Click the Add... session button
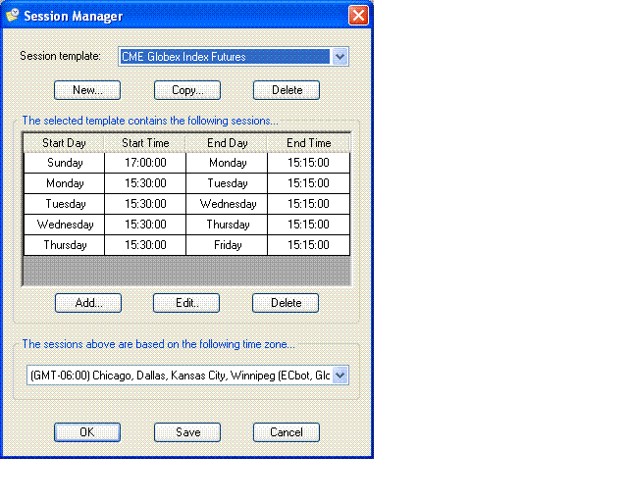Image resolution: width=628 pixels, height=502 pixels. point(88,303)
